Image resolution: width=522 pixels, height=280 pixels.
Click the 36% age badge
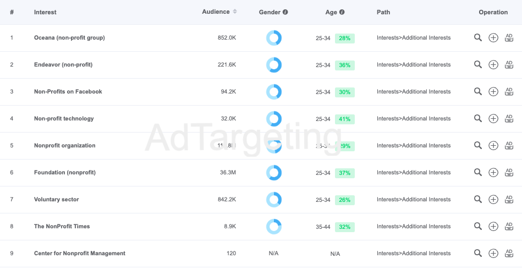coord(344,65)
